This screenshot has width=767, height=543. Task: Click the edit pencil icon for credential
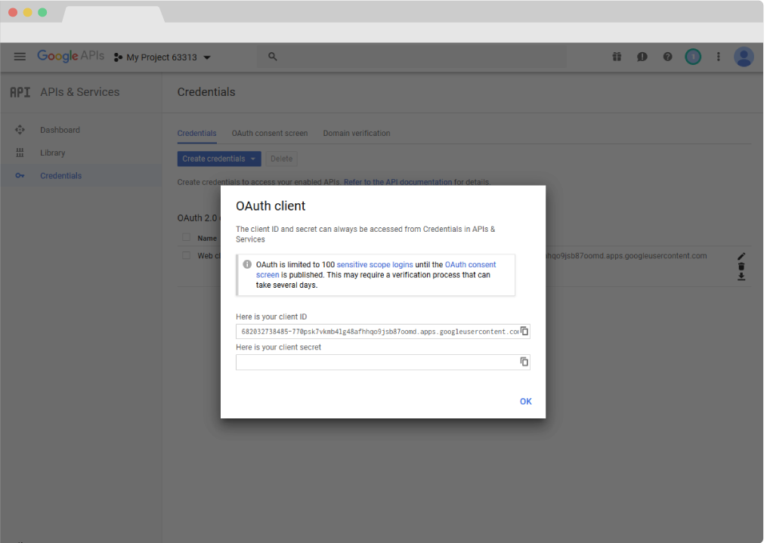(x=741, y=257)
